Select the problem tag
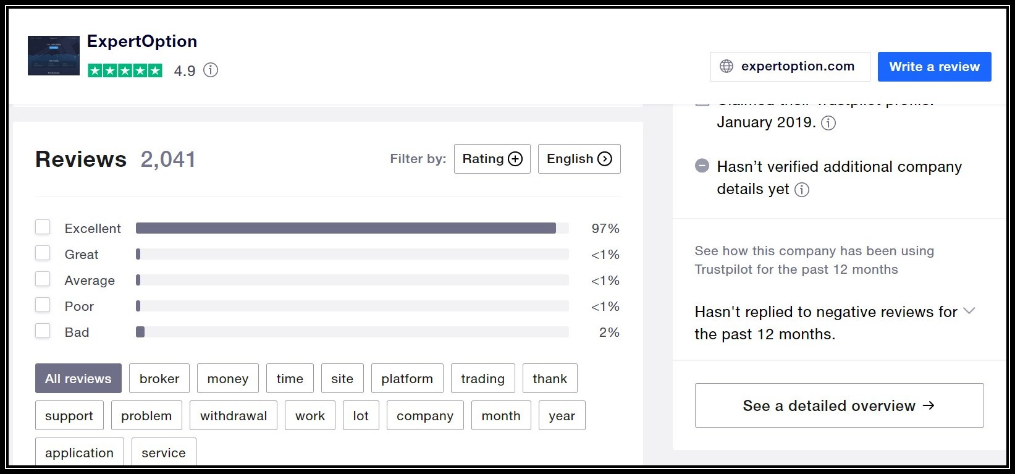The image size is (1015, 474). 146,415
